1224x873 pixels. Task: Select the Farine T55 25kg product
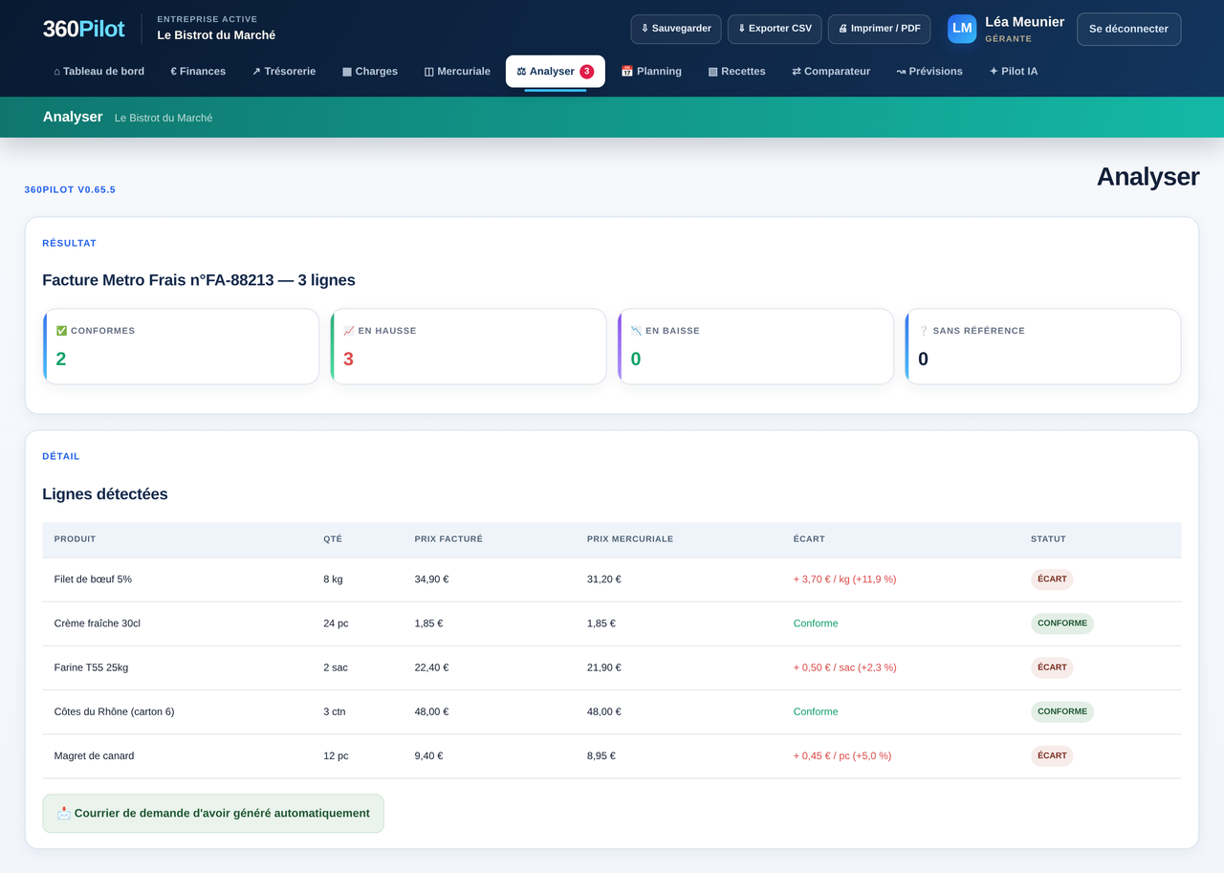coord(91,667)
